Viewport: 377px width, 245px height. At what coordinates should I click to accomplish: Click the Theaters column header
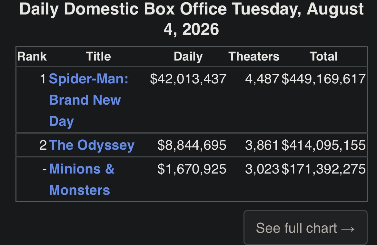(254, 57)
